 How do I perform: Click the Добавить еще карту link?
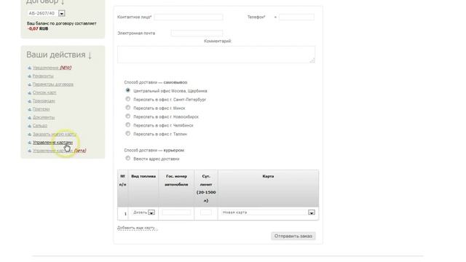tap(137, 228)
